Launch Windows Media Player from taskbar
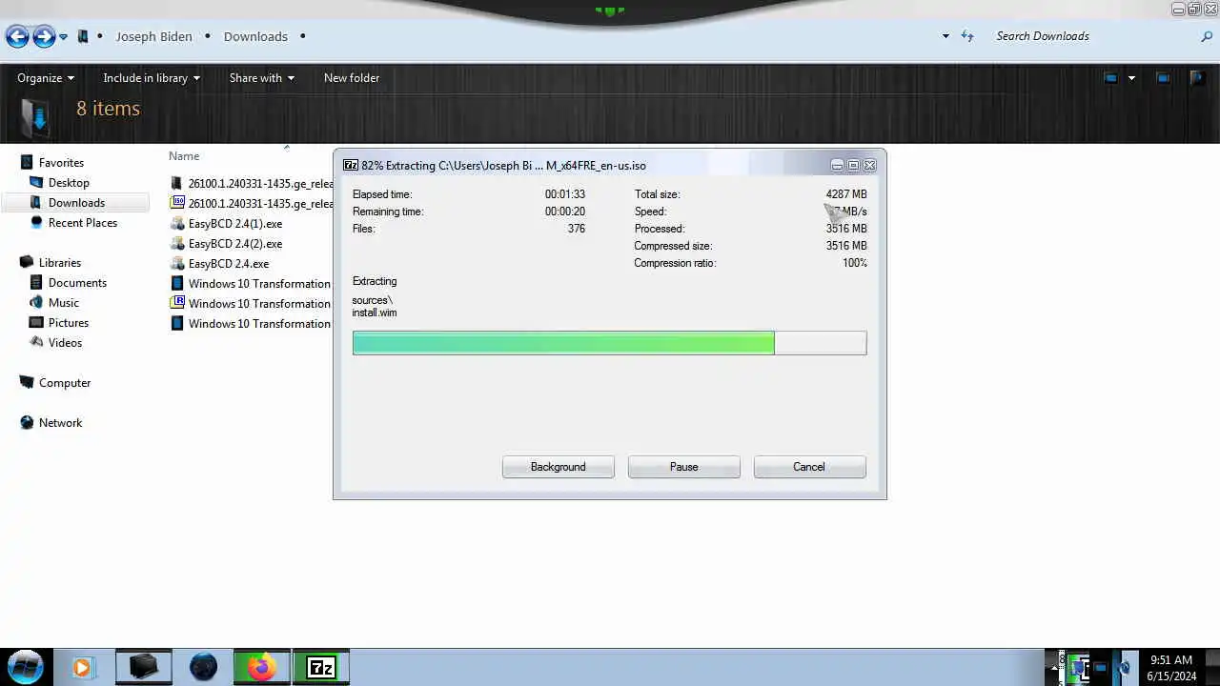This screenshot has width=1220, height=686. [82, 668]
